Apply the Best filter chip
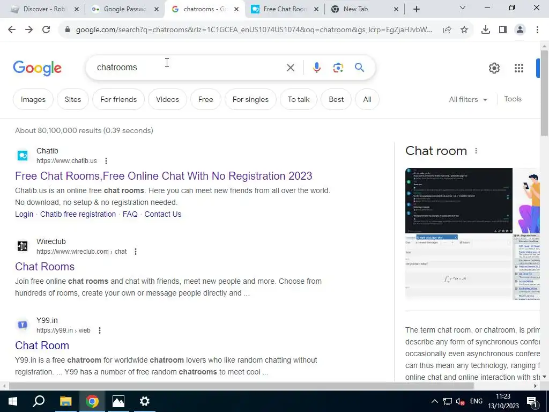This screenshot has width=549, height=412. point(336,99)
